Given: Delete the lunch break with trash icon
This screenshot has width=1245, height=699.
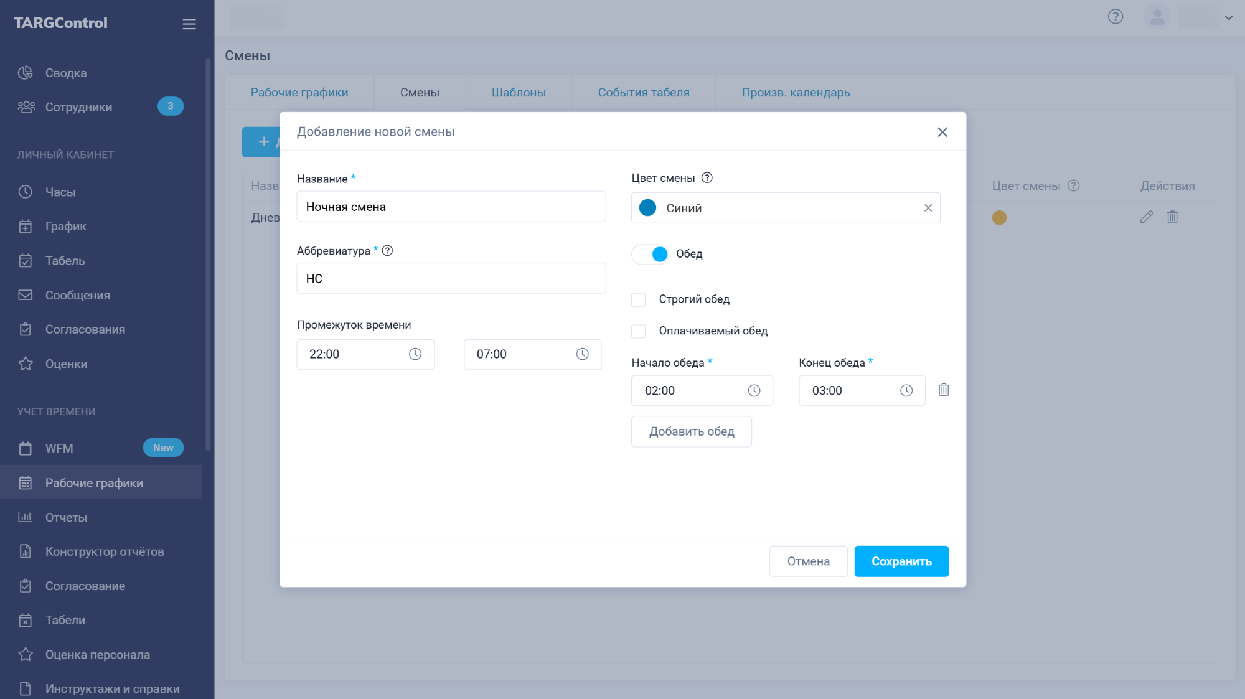Looking at the screenshot, I should (x=944, y=390).
